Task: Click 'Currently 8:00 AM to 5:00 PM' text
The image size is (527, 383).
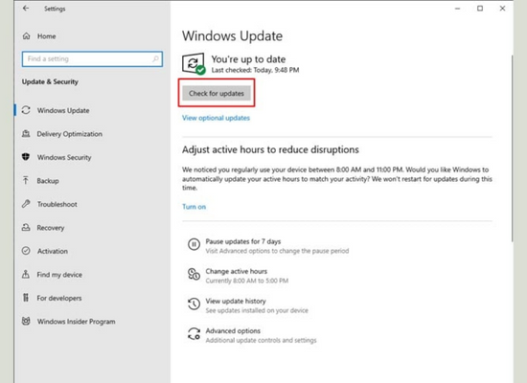Action: pos(247,281)
